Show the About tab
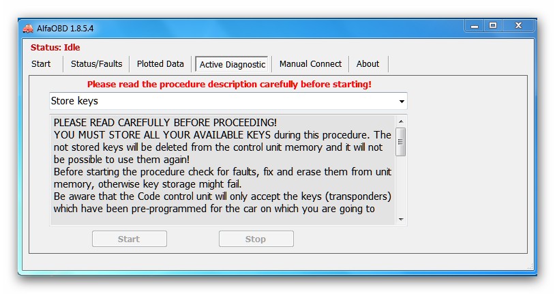This screenshot has width=555, height=294. click(367, 64)
